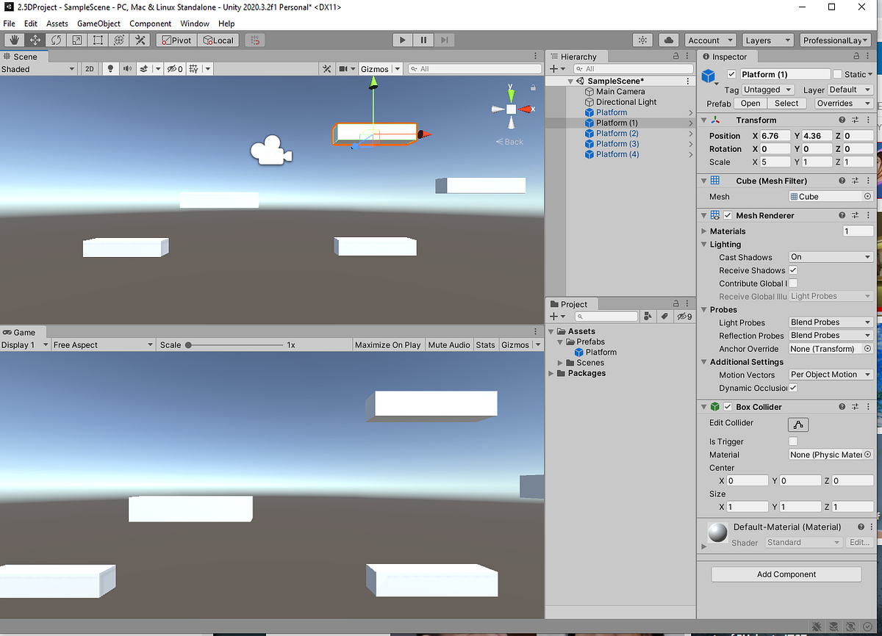Screen dimensions: 882x636
Task: Select the Rect Transform tool
Action: tap(97, 40)
